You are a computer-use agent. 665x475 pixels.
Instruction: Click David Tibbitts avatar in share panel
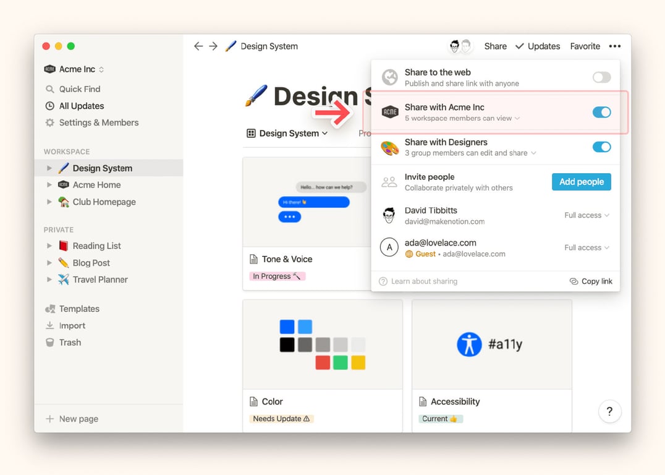[389, 215]
